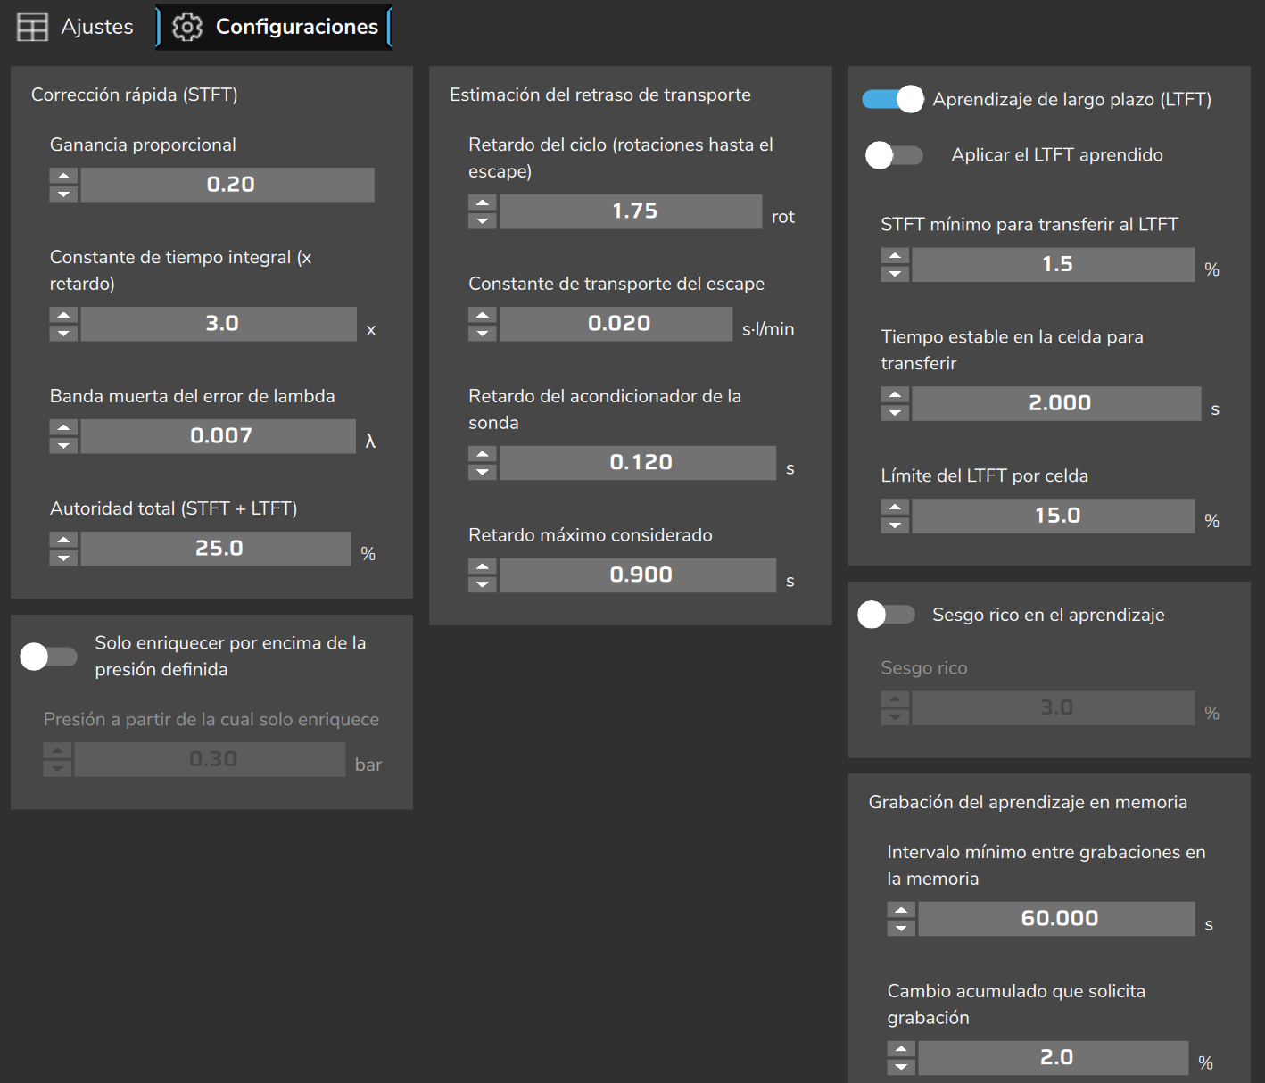The height and width of the screenshot is (1083, 1265).
Task: Click the Retardo máximo considerado field 0.900
Action: (638, 575)
